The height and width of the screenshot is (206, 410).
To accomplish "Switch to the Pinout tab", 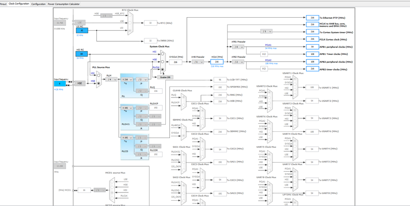I will [3, 4].
